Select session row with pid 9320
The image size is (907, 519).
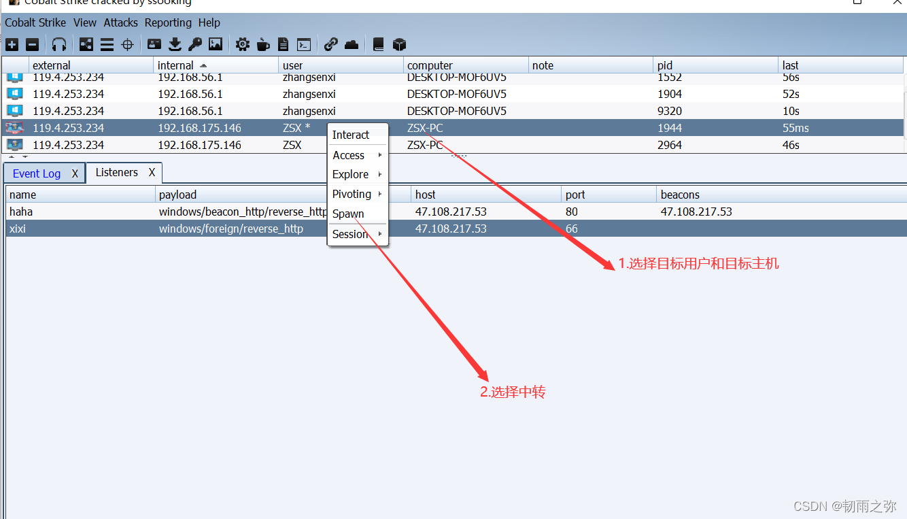tap(453, 110)
